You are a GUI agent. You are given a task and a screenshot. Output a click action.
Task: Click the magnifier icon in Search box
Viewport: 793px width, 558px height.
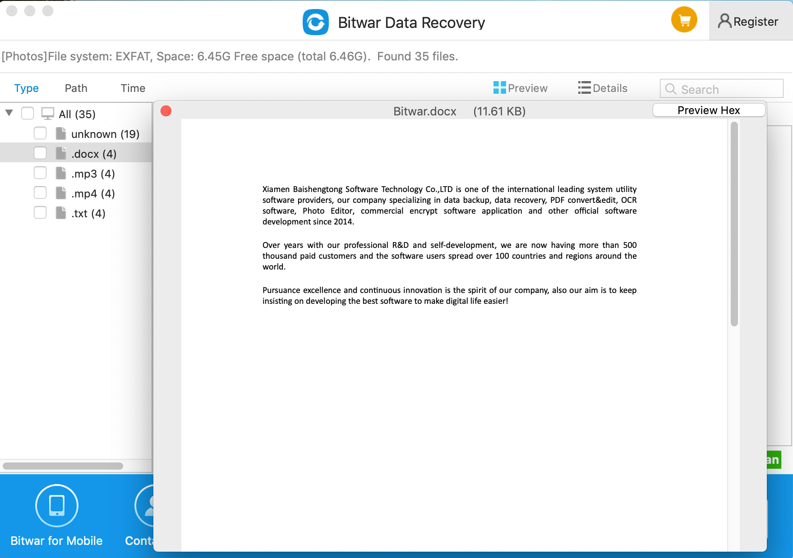coord(671,89)
